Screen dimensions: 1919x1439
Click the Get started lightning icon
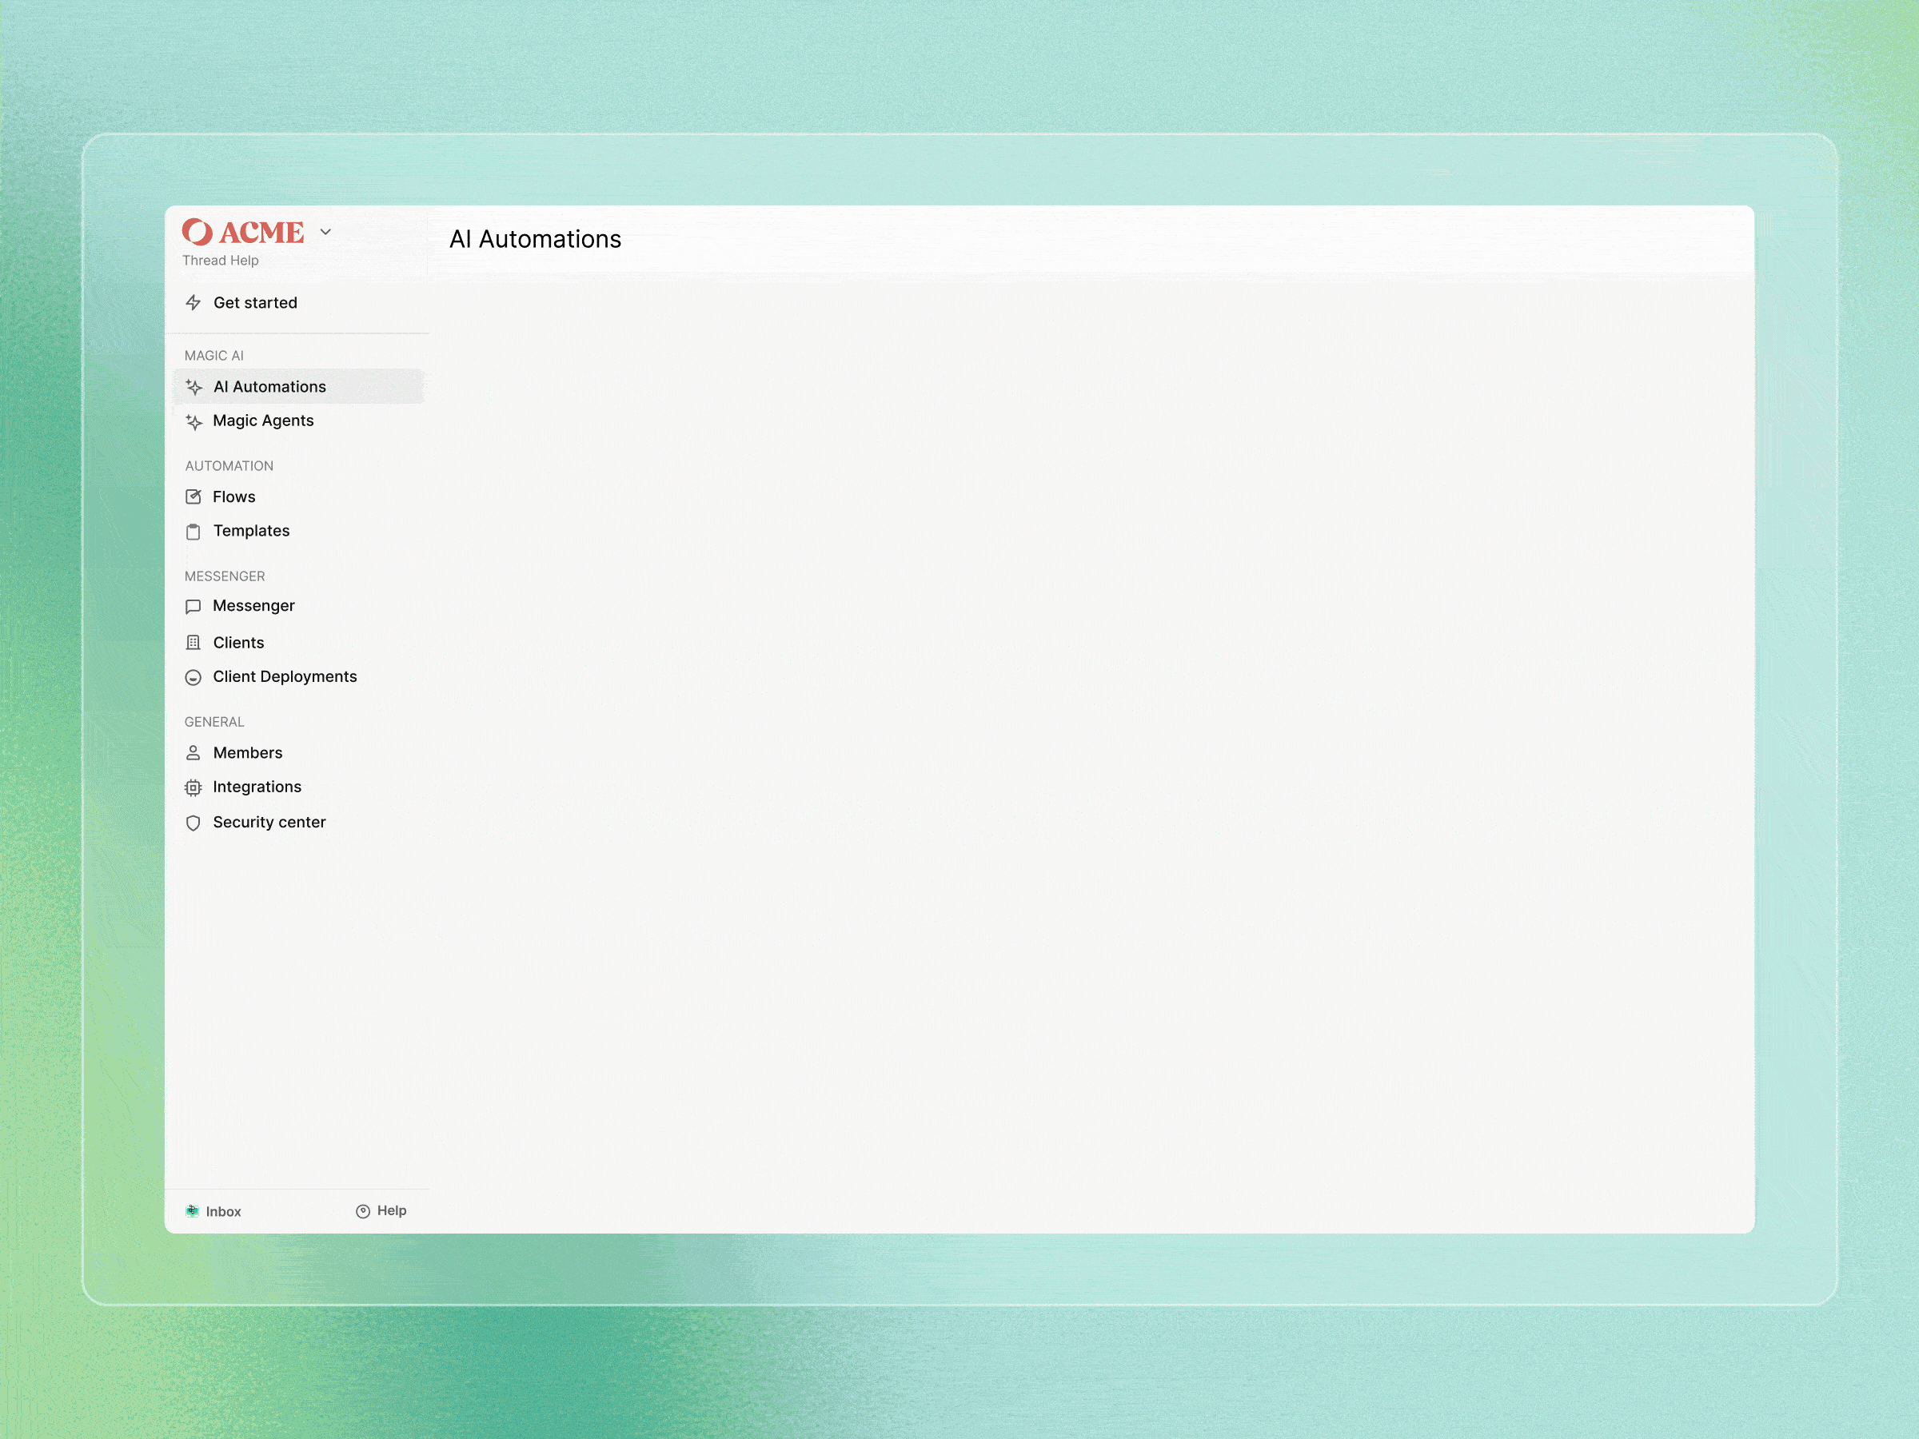(x=194, y=302)
